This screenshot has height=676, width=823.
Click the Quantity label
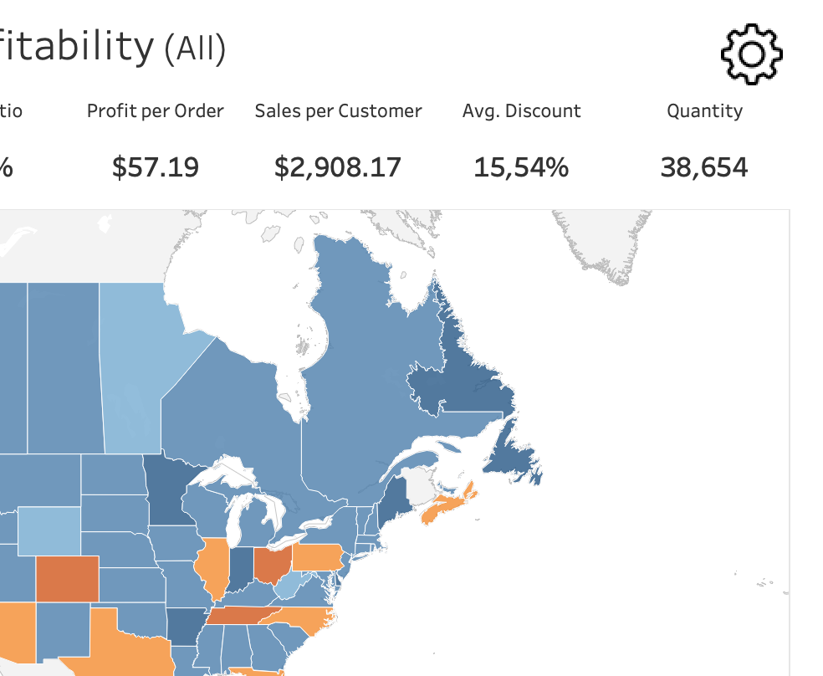click(704, 111)
